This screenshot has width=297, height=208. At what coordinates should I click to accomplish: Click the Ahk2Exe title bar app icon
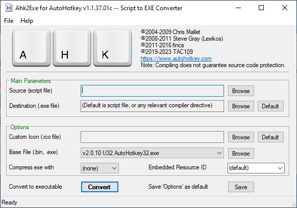tap(9, 8)
